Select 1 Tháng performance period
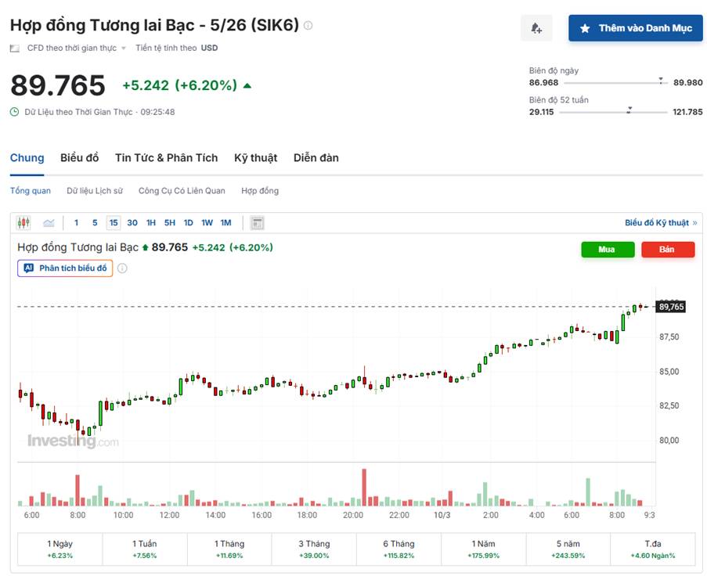 (x=229, y=549)
